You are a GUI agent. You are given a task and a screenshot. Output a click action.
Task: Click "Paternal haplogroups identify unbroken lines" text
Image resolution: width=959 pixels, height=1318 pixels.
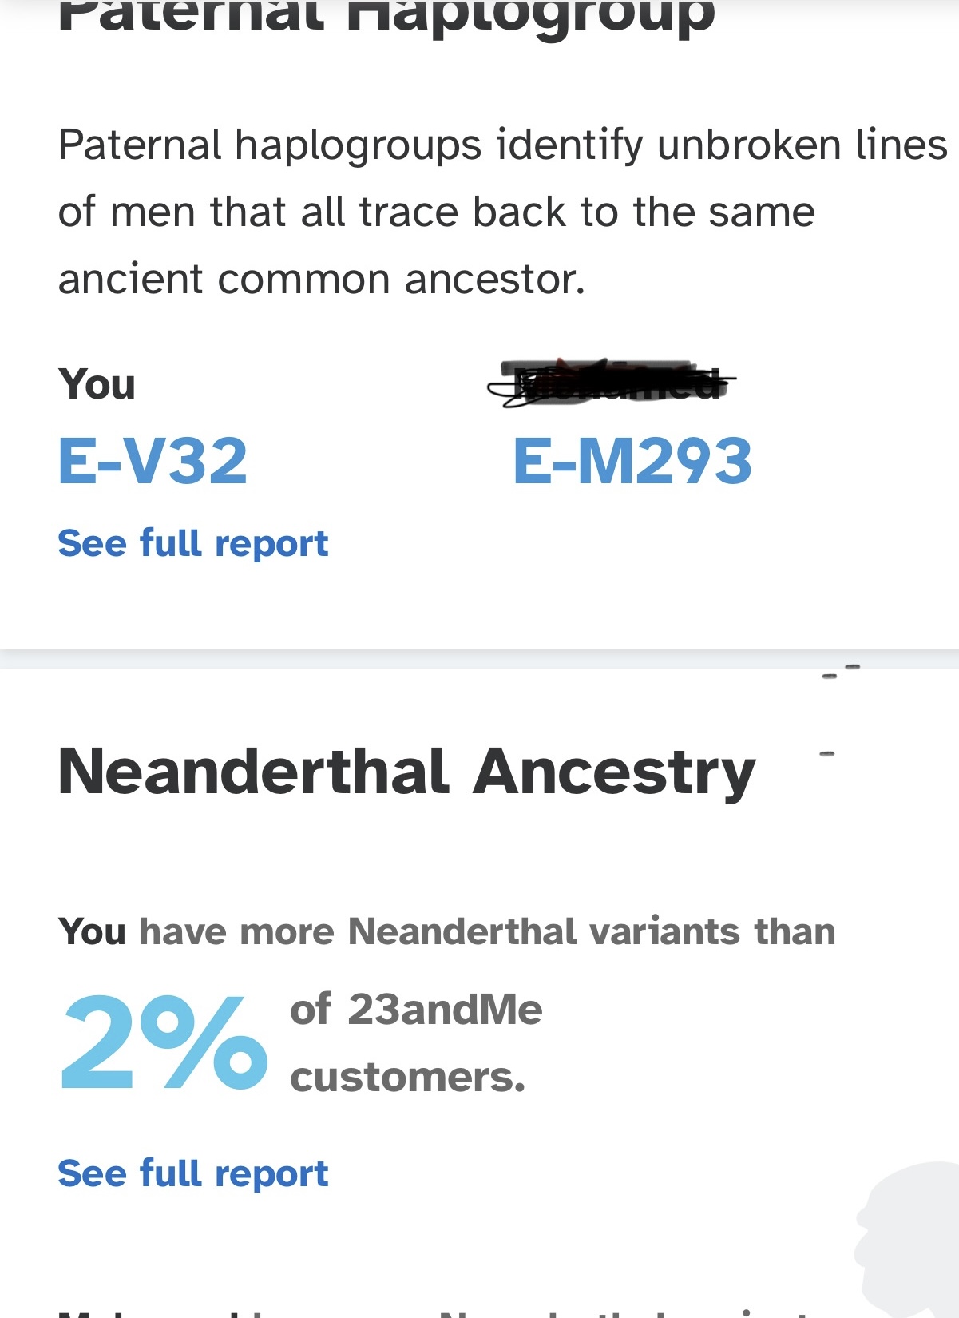(x=501, y=145)
